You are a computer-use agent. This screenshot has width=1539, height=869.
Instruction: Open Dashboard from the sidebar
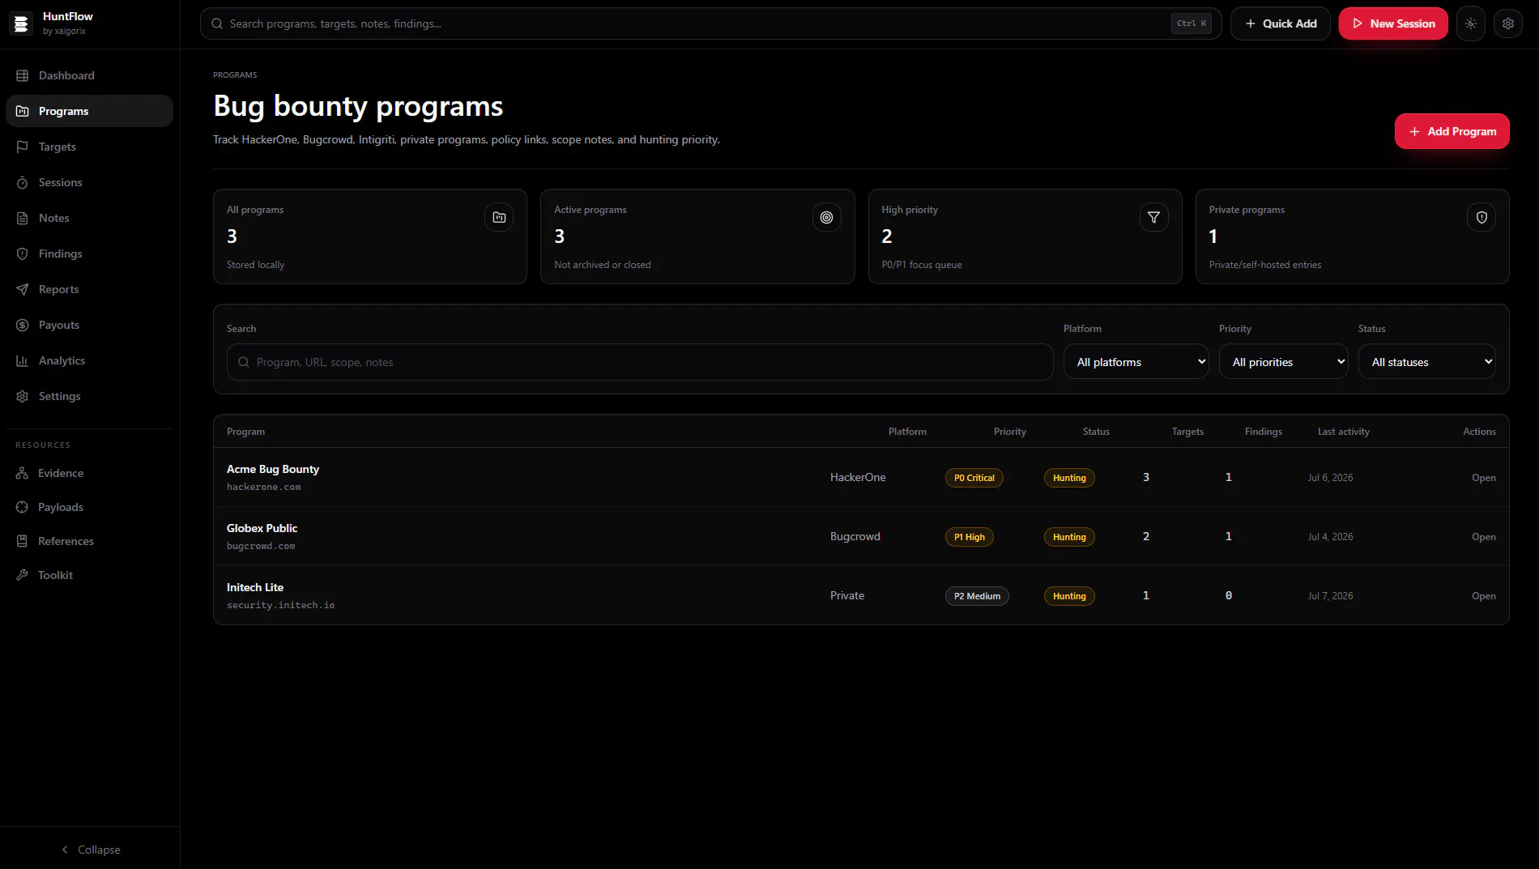89,75
